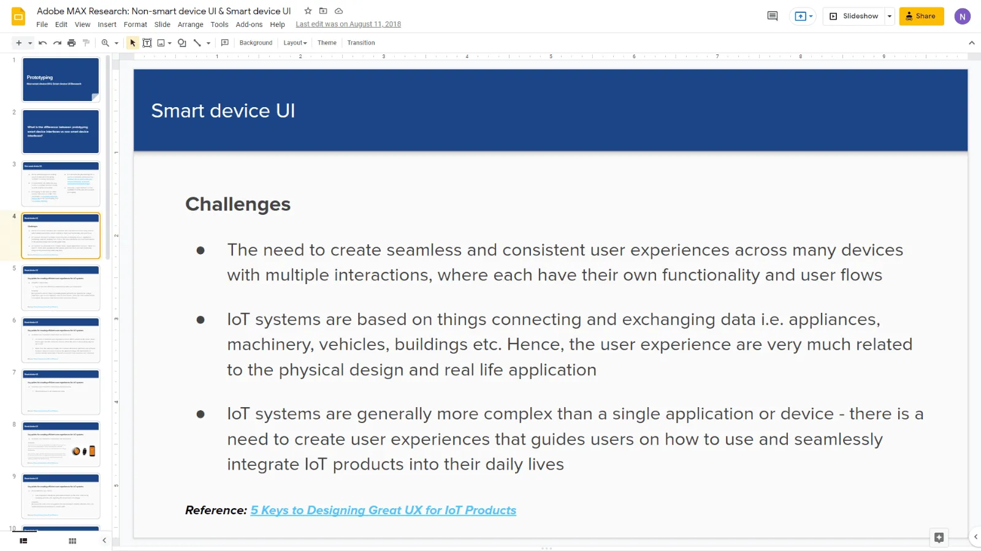Open the File menu
This screenshot has height=551, width=981.
click(42, 24)
